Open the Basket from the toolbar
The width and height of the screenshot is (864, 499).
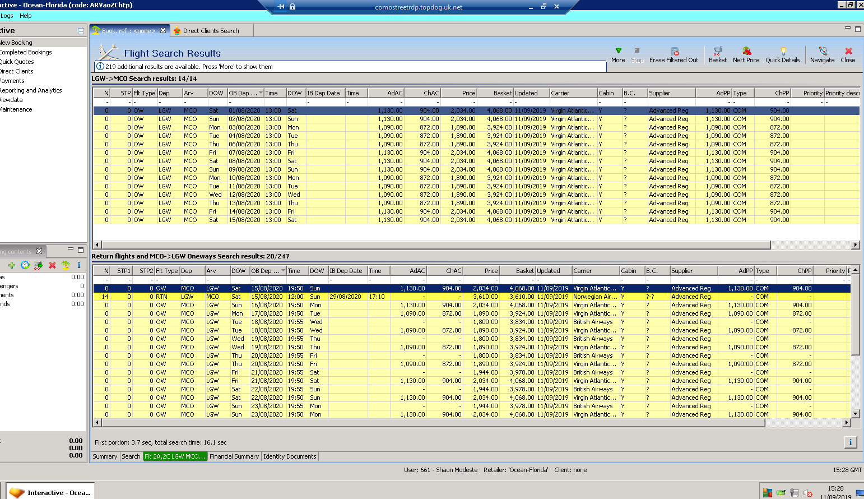[x=717, y=51]
